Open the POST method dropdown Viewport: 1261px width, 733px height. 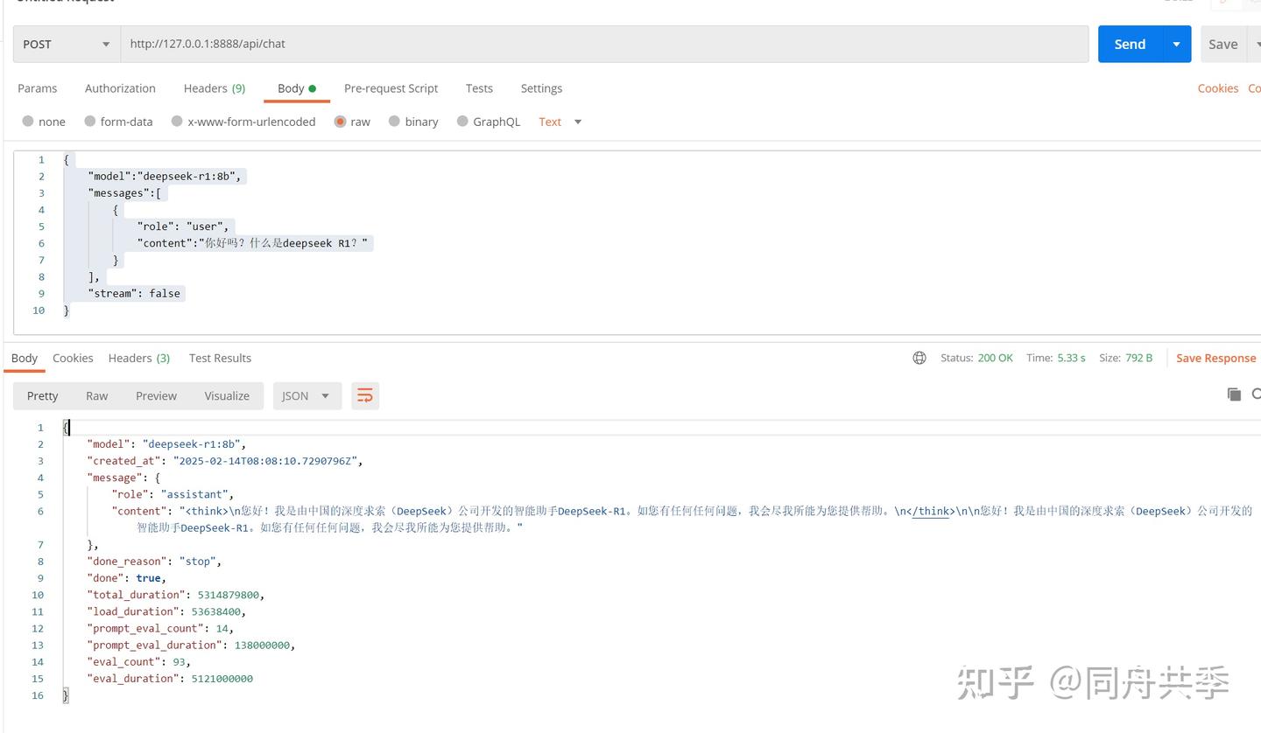[x=67, y=44]
